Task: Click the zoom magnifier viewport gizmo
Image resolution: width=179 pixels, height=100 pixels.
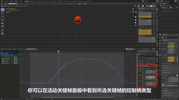Action: pyautogui.click(x=136, y=17)
